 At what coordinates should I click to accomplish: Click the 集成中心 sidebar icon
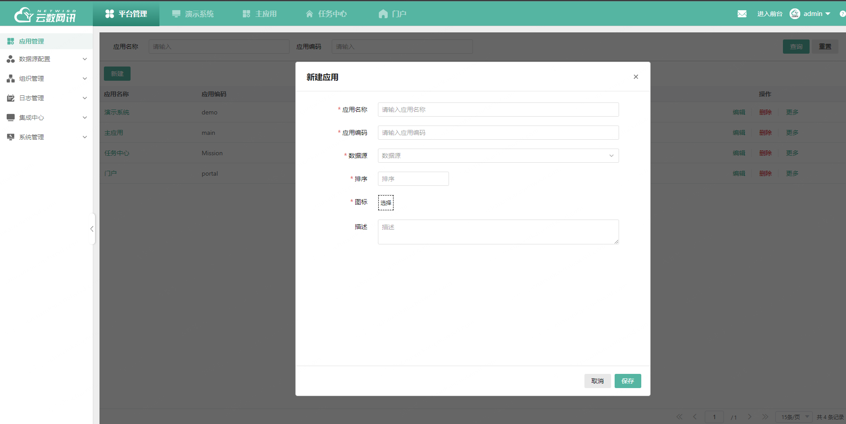11,118
